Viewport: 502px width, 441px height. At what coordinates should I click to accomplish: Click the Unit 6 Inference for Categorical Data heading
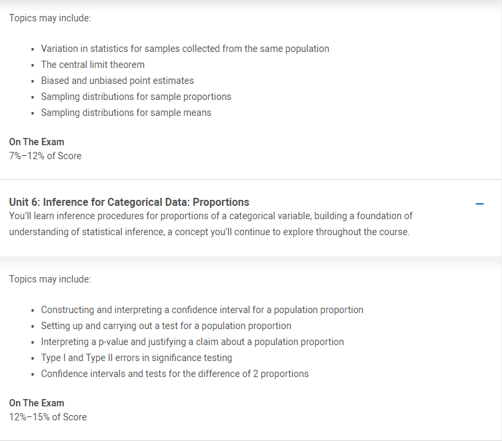point(129,202)
